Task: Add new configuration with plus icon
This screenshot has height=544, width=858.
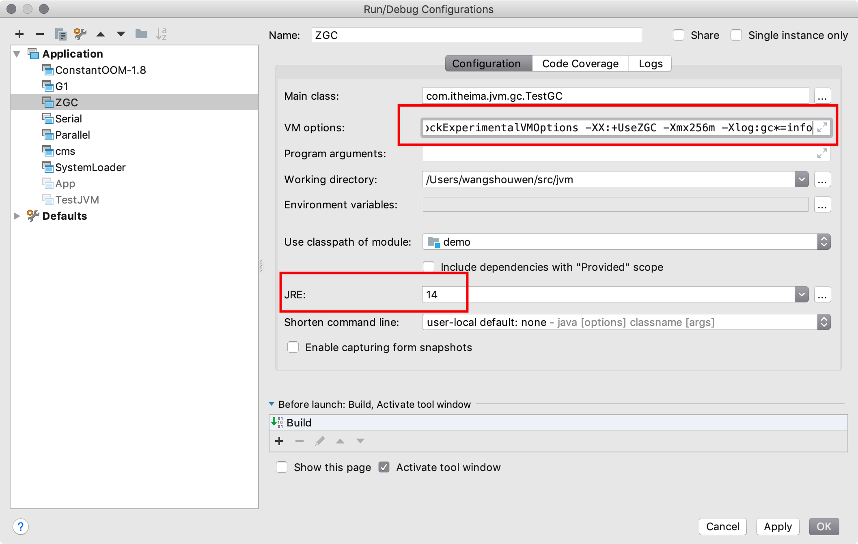Action: 19,34
